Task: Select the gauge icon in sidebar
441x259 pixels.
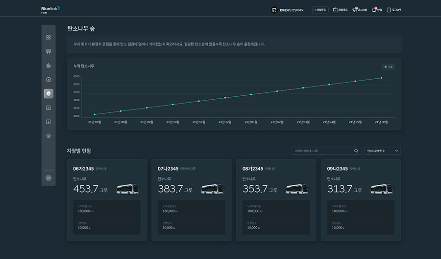Action: [x=49, y=79]
